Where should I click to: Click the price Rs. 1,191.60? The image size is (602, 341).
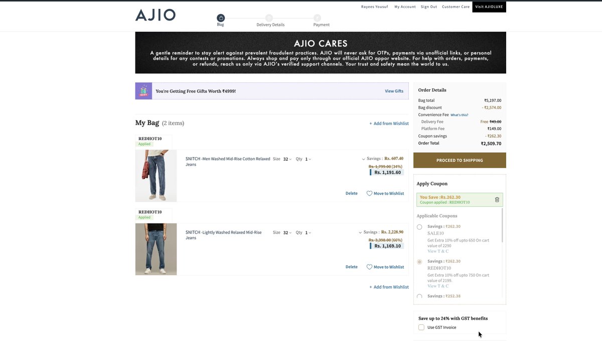[x=387, y=172]
